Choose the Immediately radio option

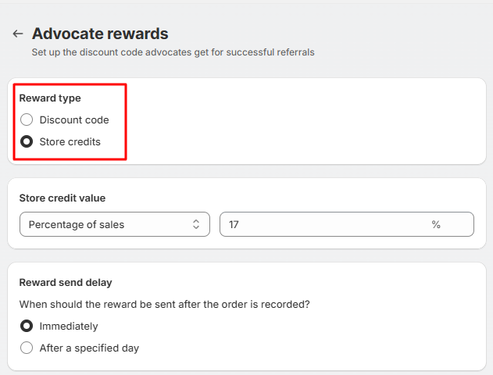pyautogui.click(x=27, y=327)
